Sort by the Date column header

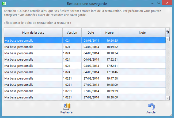pos(90,33)
